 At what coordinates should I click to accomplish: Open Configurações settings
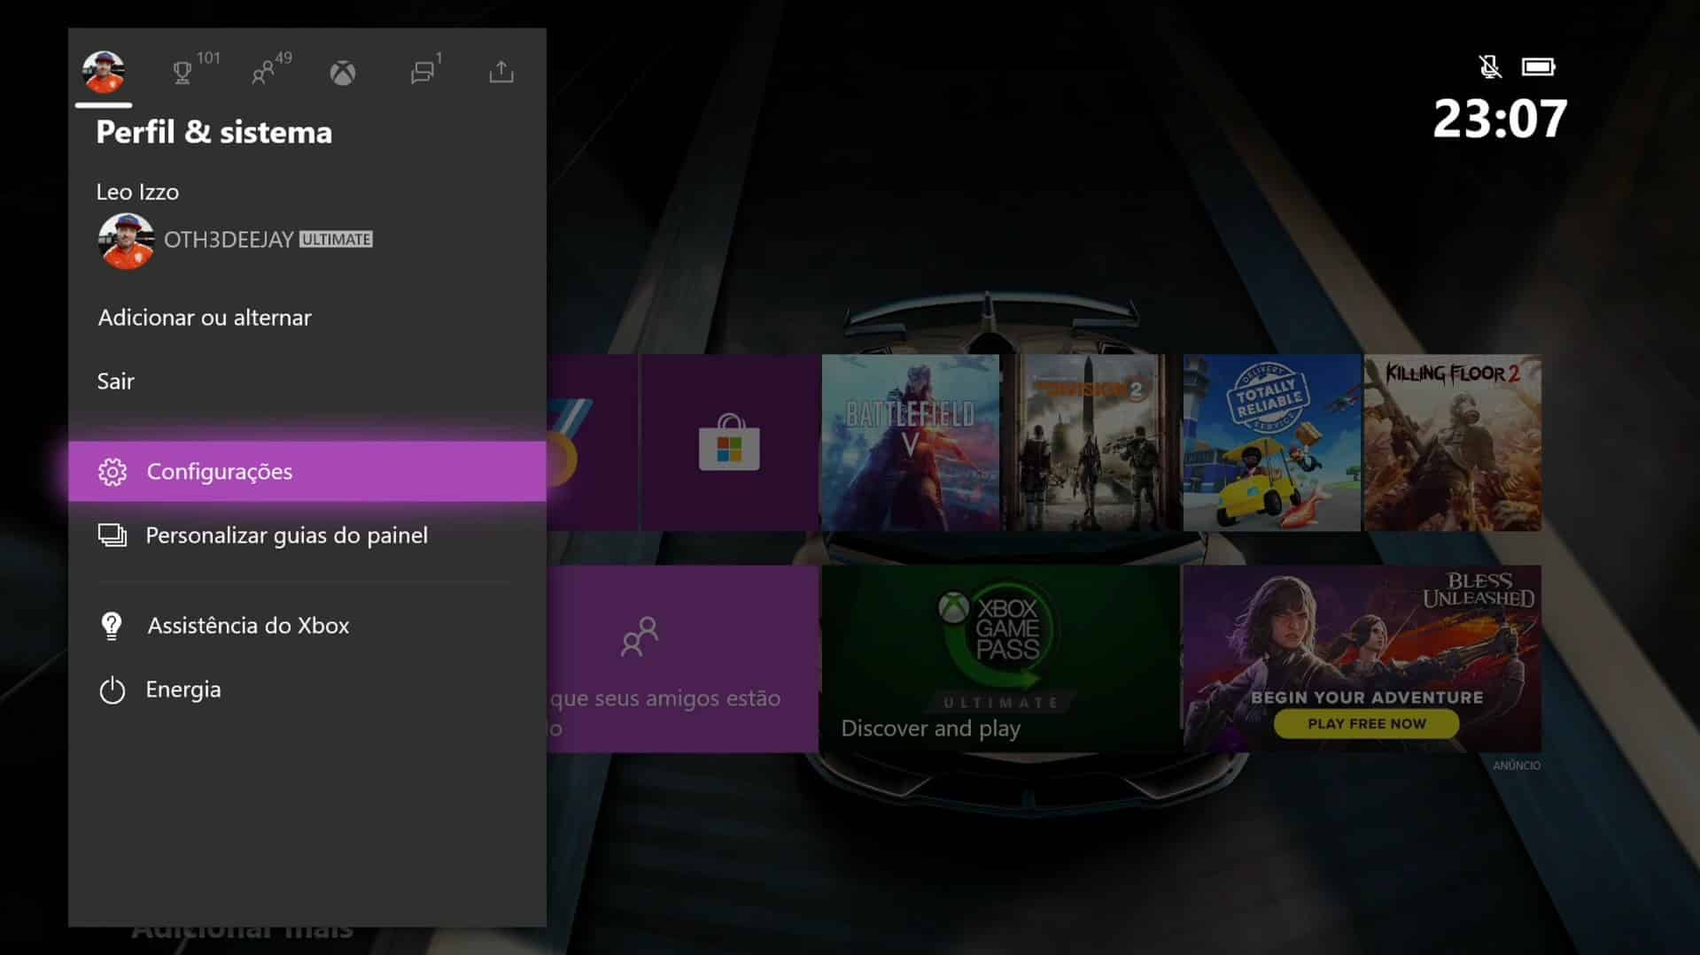click(x=307, y=471)
